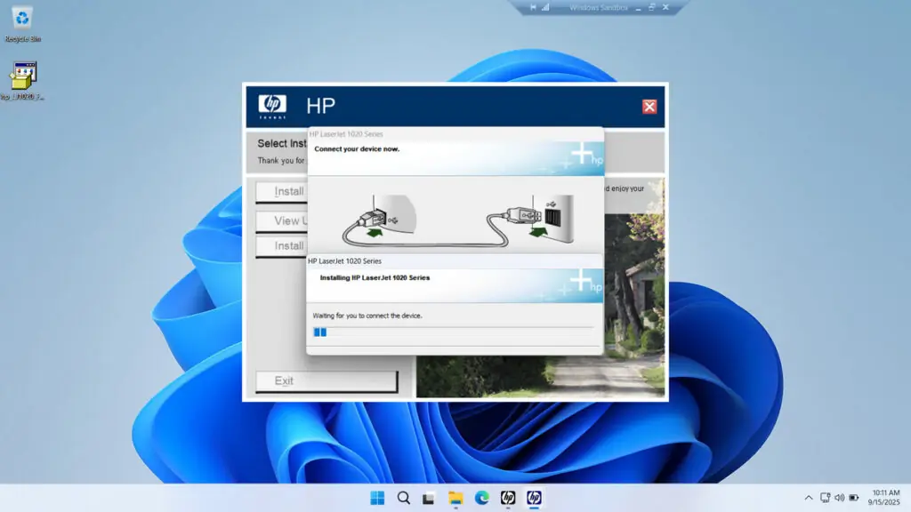Screen dimensions: 911x512
Task: Click the lower Install button below View
Action: tap(282, 246)
